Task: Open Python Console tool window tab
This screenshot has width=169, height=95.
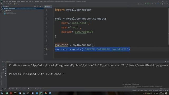Action: click(40, 89)
